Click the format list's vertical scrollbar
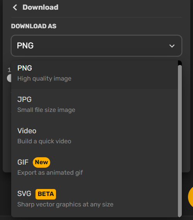 180,141
